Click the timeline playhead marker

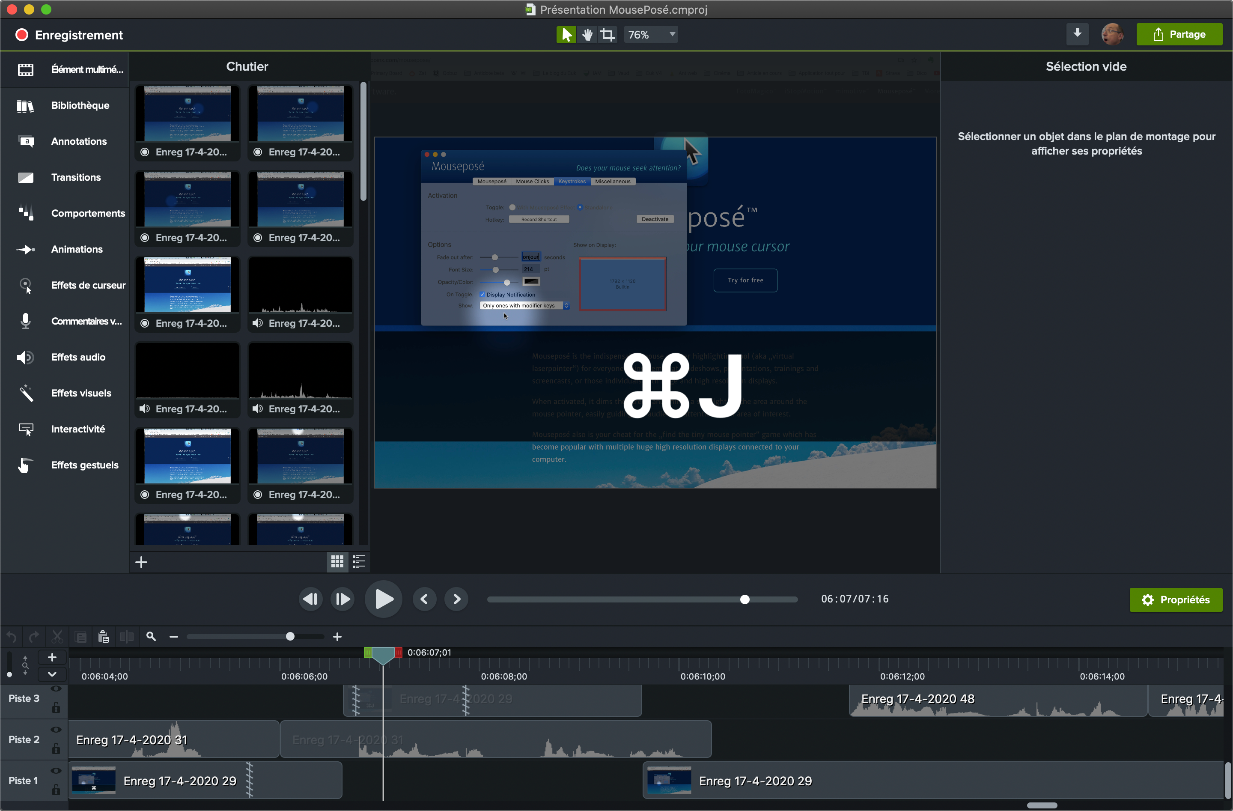pyautogui.click(x=383, y=656)
